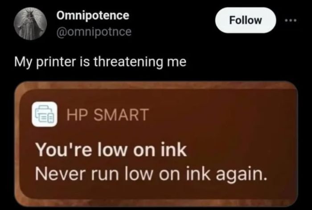Click the word "SMART" in notification header
The height and width of the screenshot is (210, 312).
(x=121, y=115)
